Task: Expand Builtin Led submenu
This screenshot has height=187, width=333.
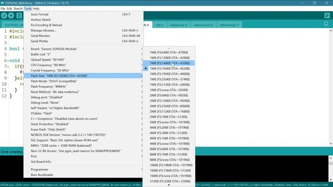Action: click(x=83, y=54)
